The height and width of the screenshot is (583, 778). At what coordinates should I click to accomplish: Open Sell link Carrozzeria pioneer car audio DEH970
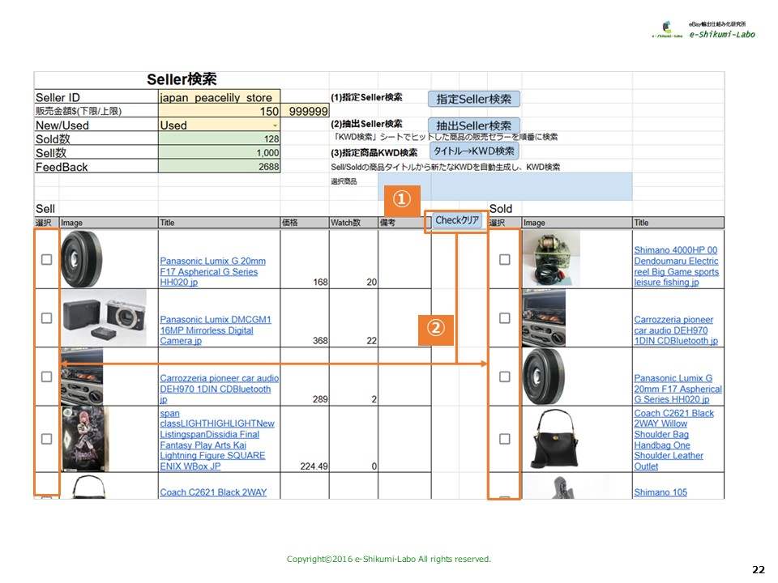click(x=219, y=389)
